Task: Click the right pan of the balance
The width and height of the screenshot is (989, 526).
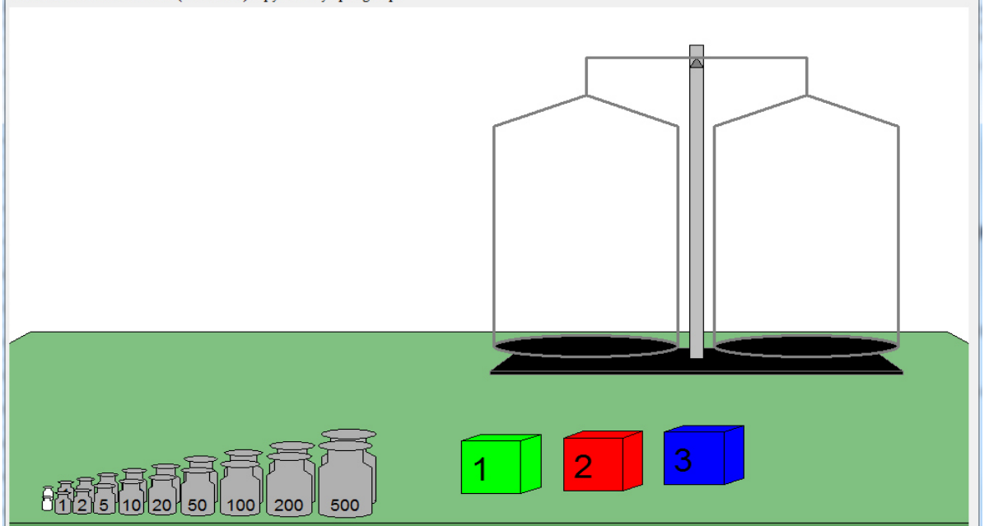Action: tap(806, 347)
